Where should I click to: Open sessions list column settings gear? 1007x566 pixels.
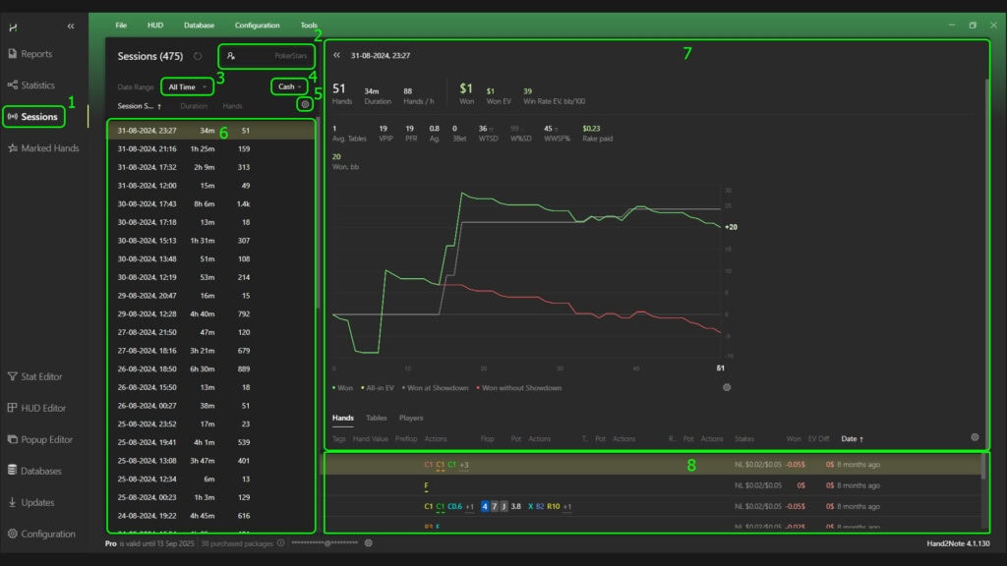[x=305, y=103]
